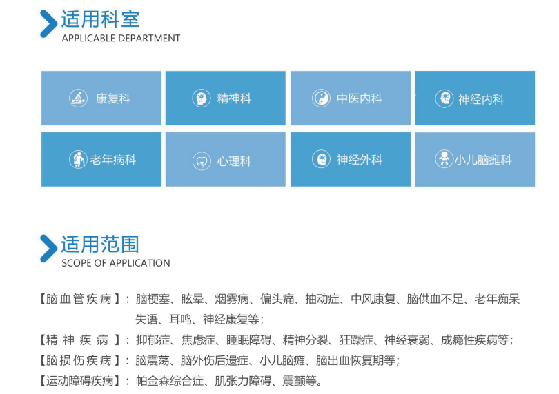Select the 神经内科 label text

click(x=481, y=99)
